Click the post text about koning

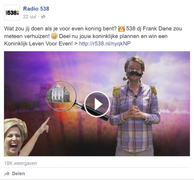click(93, 36)
